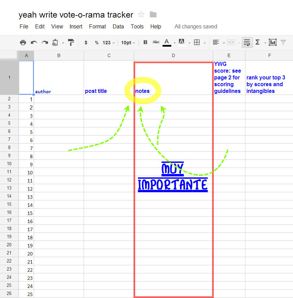Redo the last undone action
Viewport: 293px width, 298px height.
(x=45, y=43)
